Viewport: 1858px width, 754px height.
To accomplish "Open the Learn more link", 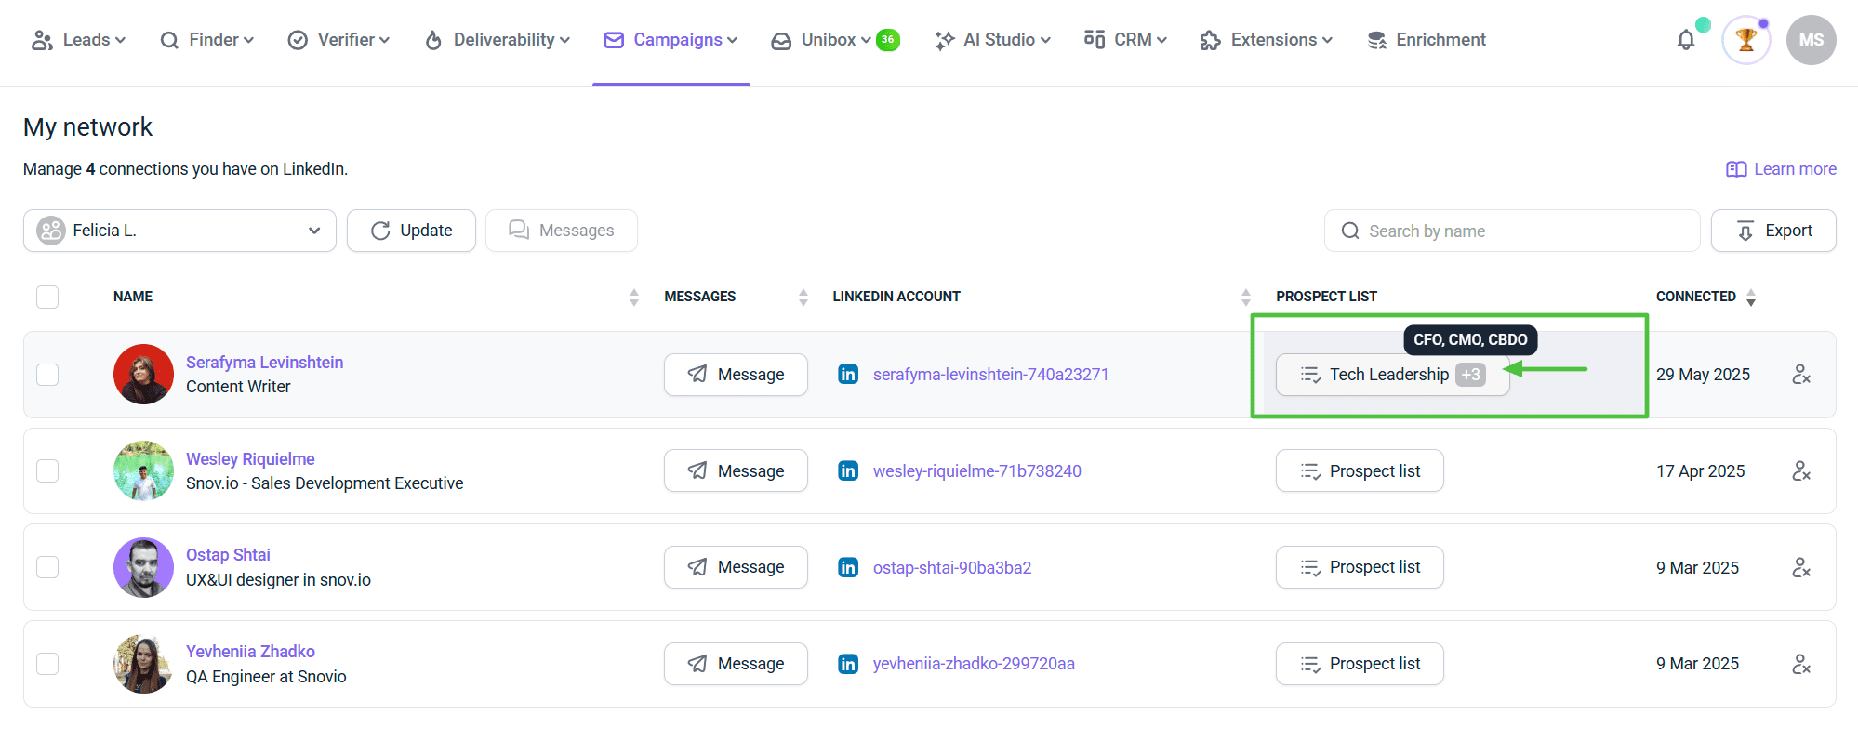I will click(x=1782, y=169).
